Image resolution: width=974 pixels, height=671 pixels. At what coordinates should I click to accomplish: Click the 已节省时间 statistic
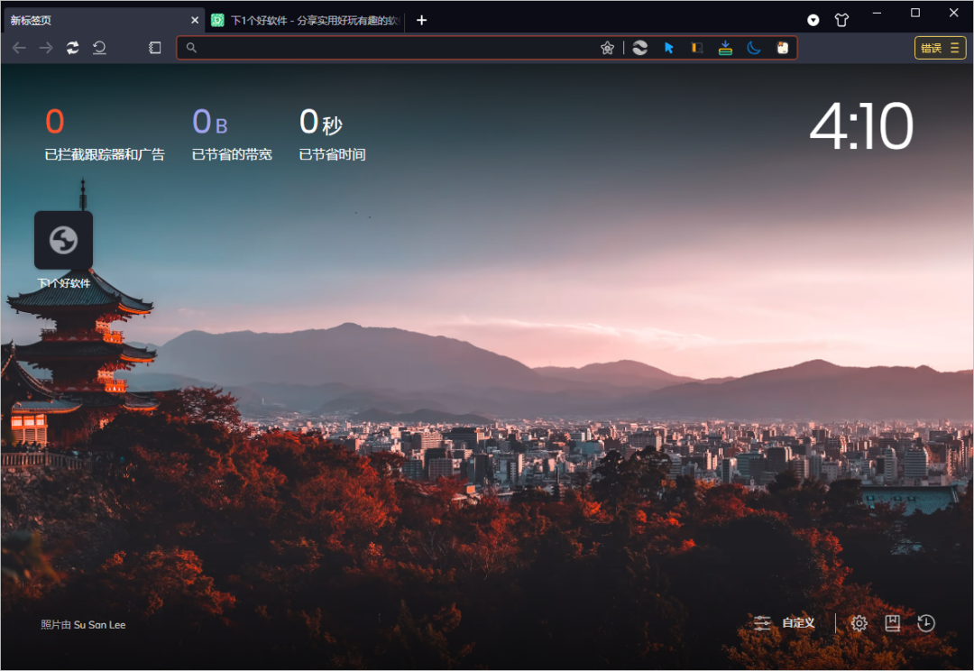(332, 133)
